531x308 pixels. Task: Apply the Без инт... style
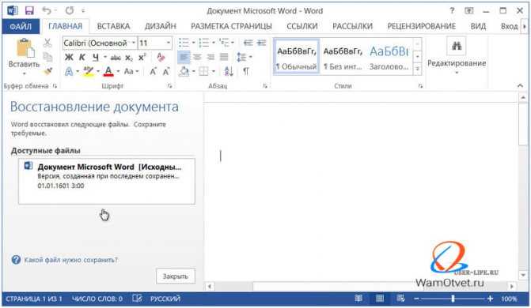pos(343,56)
